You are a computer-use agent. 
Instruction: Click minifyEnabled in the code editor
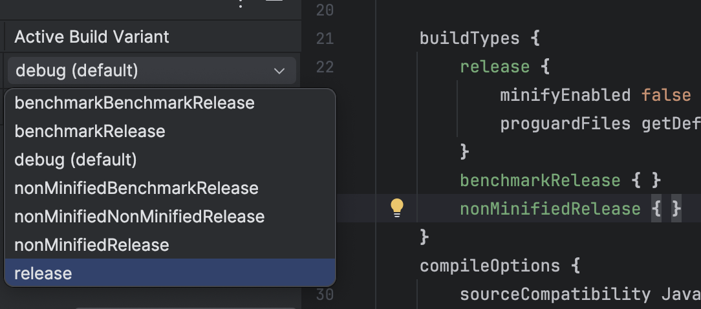(x=565, y=96)
